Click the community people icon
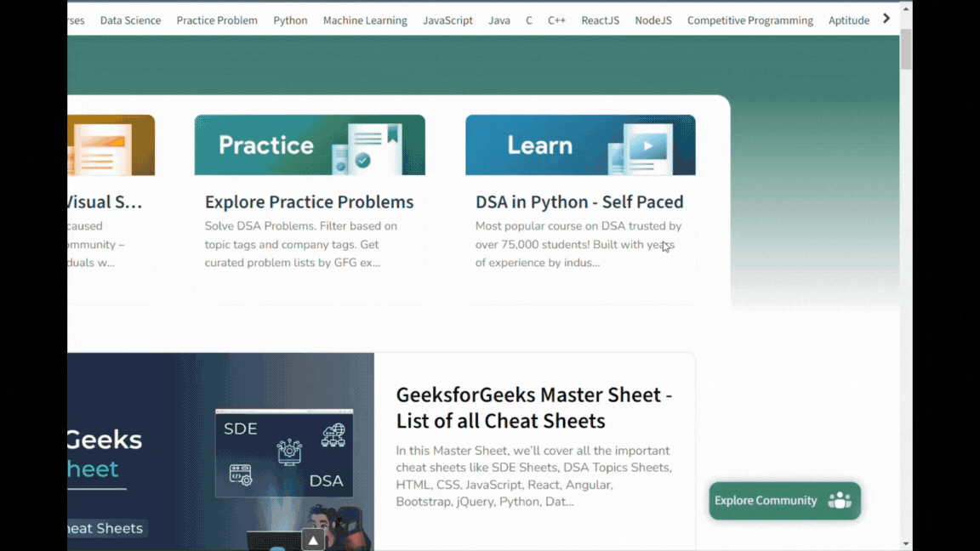 pos(840,500)
